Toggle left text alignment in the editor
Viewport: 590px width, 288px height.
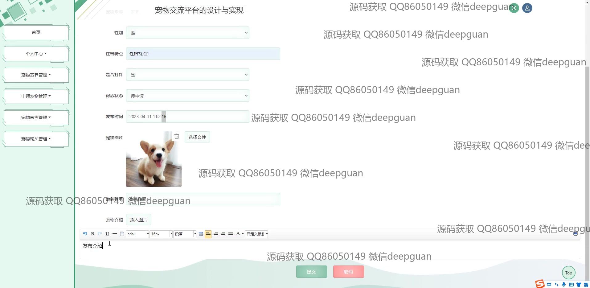pyautogui.click(x=208, y=234)
